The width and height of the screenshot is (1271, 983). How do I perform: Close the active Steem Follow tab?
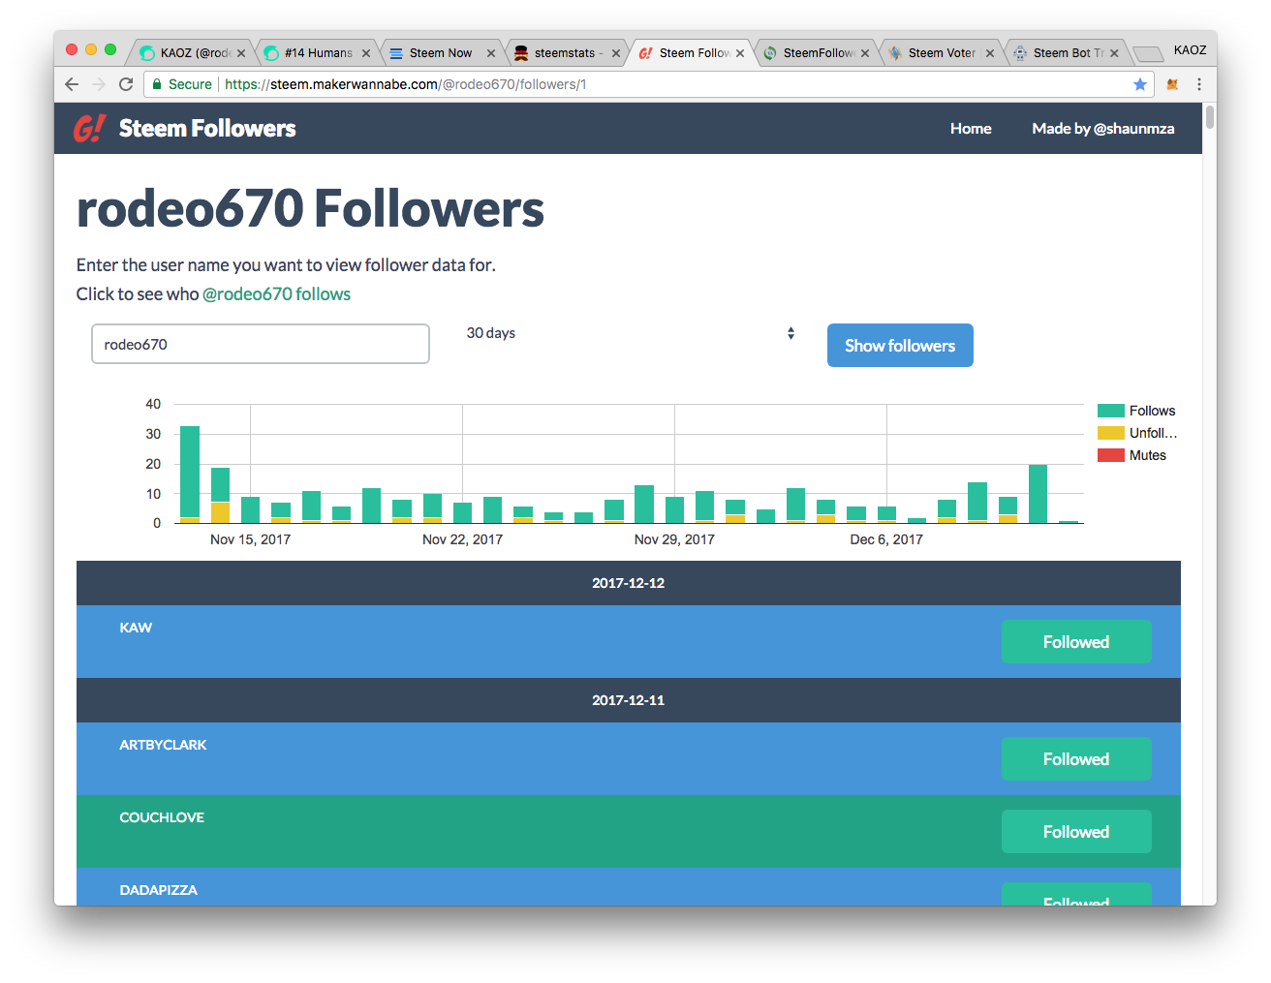point(740,53)
